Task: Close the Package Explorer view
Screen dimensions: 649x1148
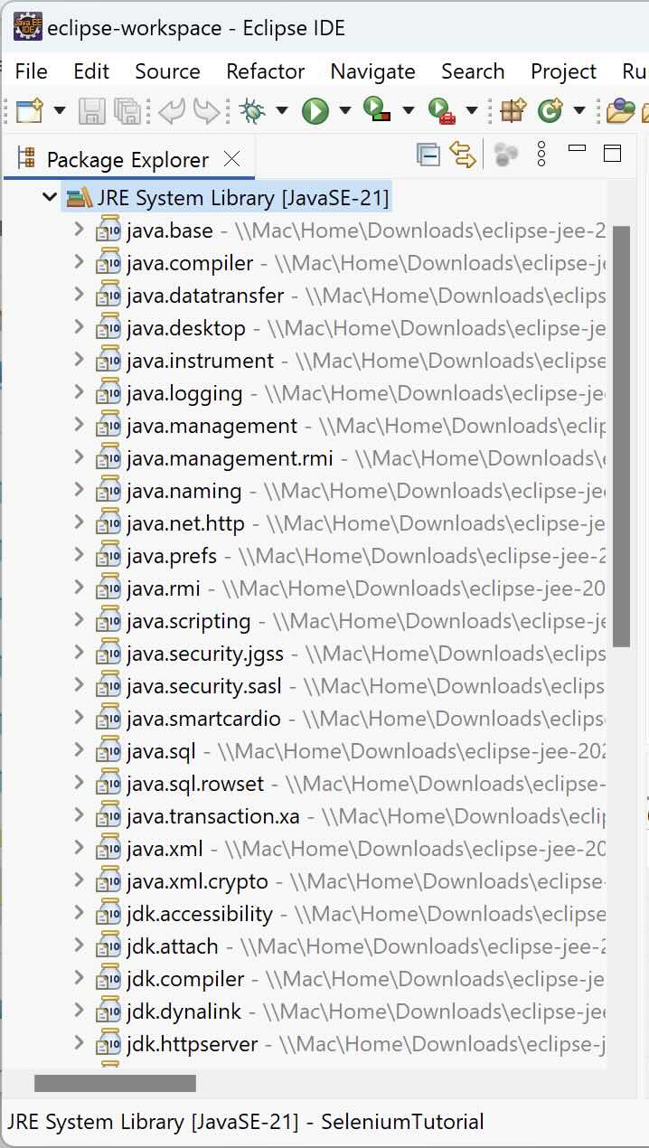Action: click(231, 160)
